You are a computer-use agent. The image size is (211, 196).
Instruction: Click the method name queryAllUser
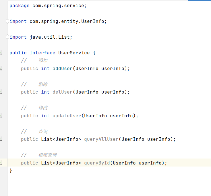click(x=101, y=139)
